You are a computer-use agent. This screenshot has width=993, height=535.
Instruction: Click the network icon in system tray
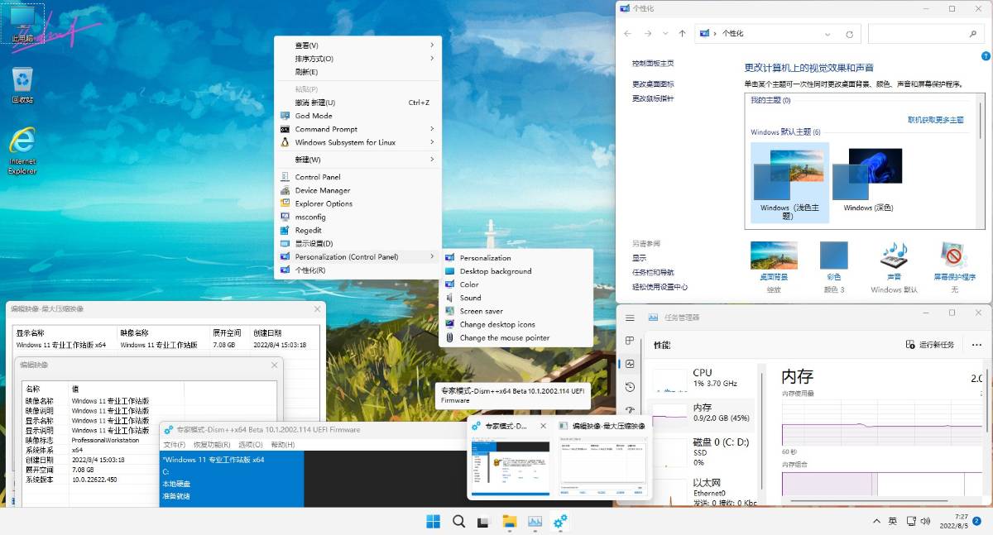point(910,522)
